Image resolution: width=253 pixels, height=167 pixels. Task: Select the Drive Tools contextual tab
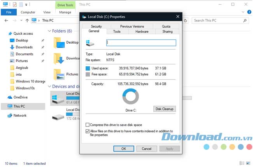pos(65,5)
